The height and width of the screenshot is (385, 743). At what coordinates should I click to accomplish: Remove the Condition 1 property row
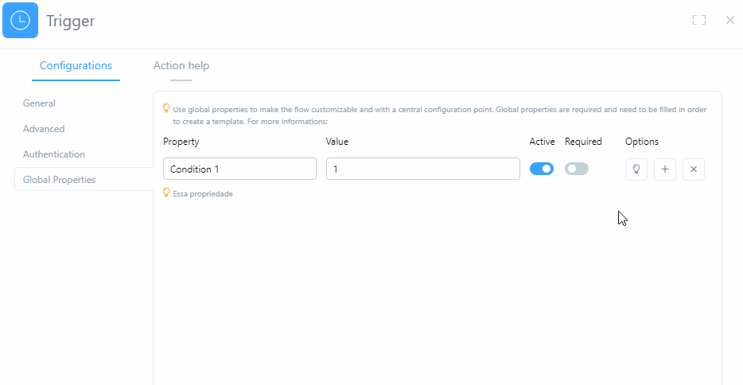coord(694,169)
